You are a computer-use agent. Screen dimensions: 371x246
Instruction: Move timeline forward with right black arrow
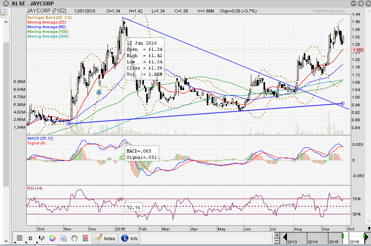(366, 237)
